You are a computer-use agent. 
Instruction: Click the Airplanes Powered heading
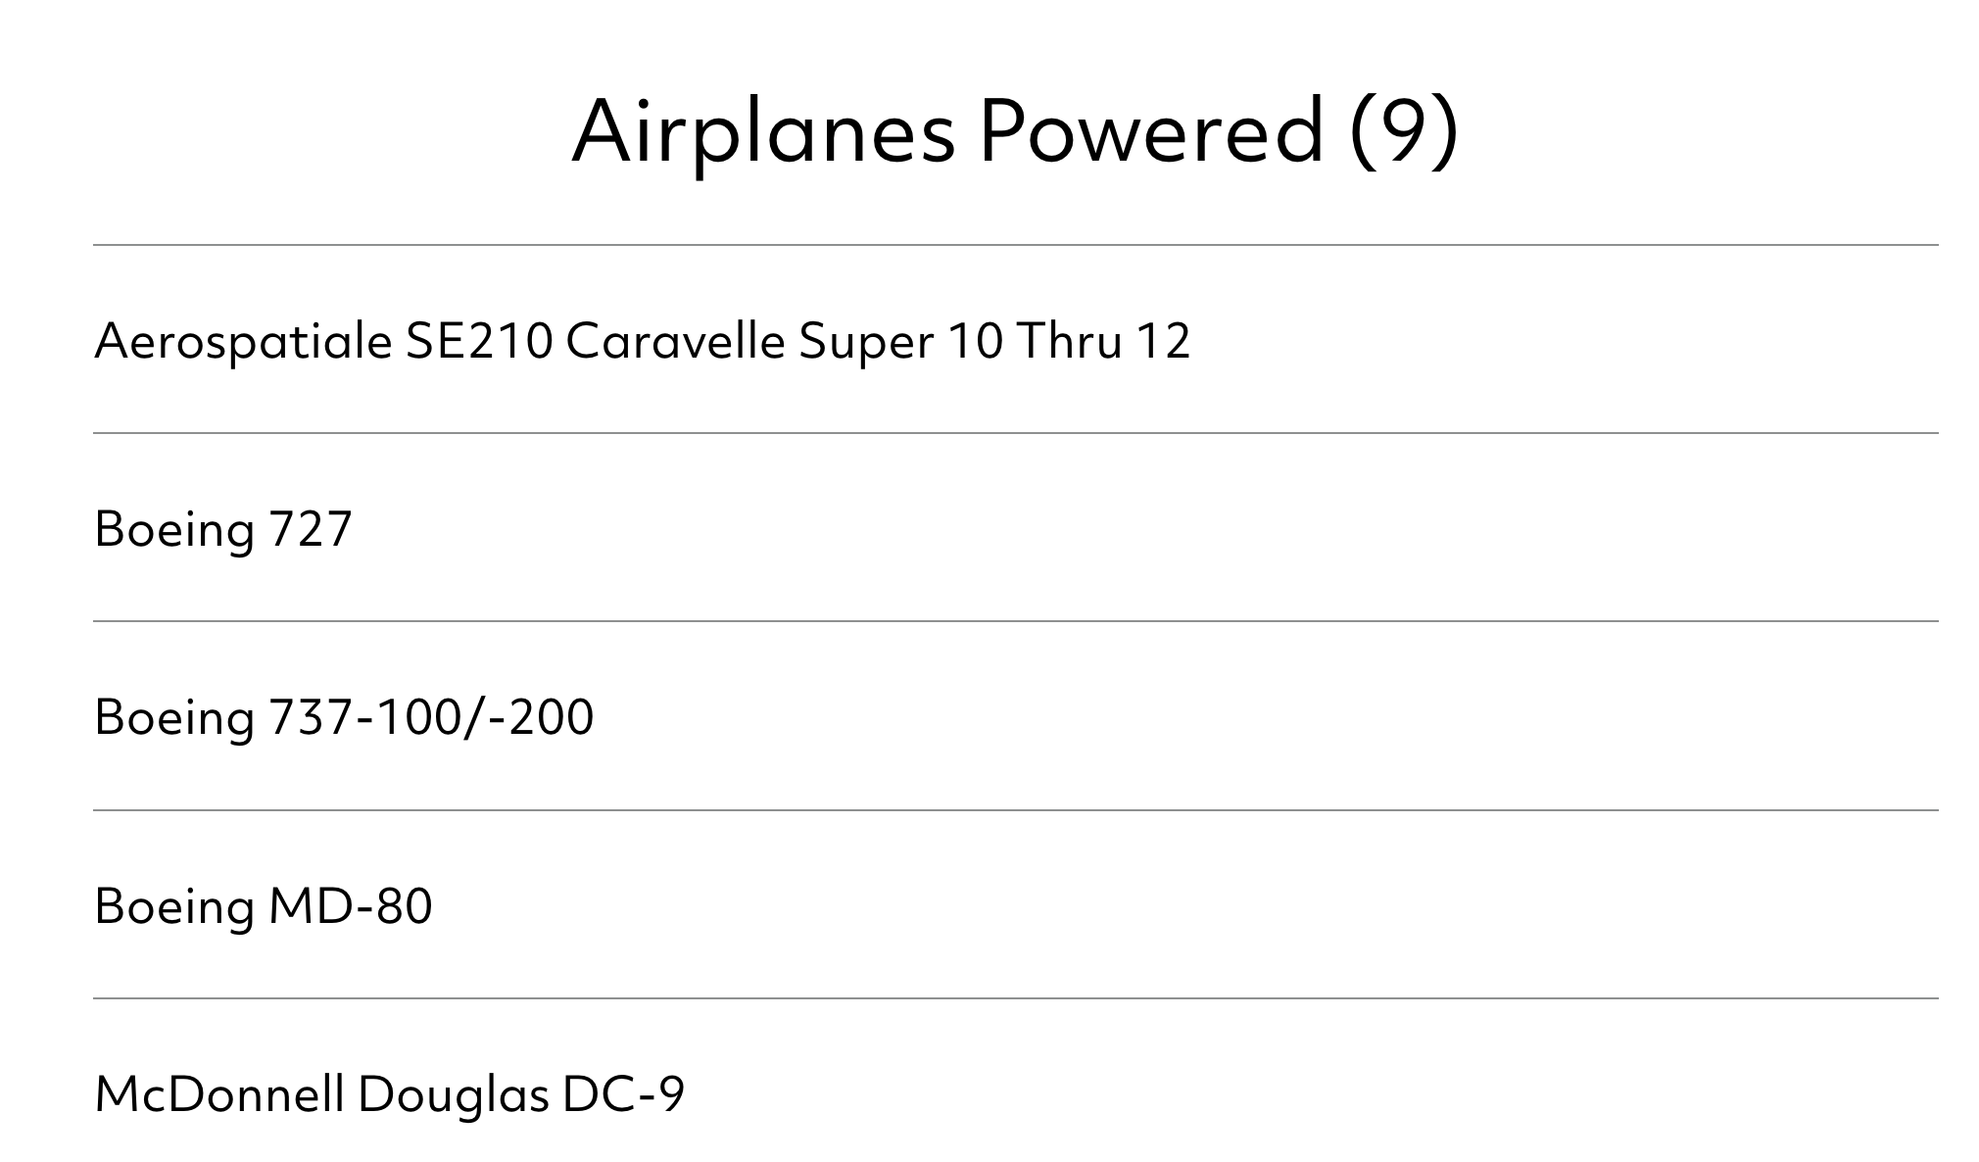[1015, 132]
